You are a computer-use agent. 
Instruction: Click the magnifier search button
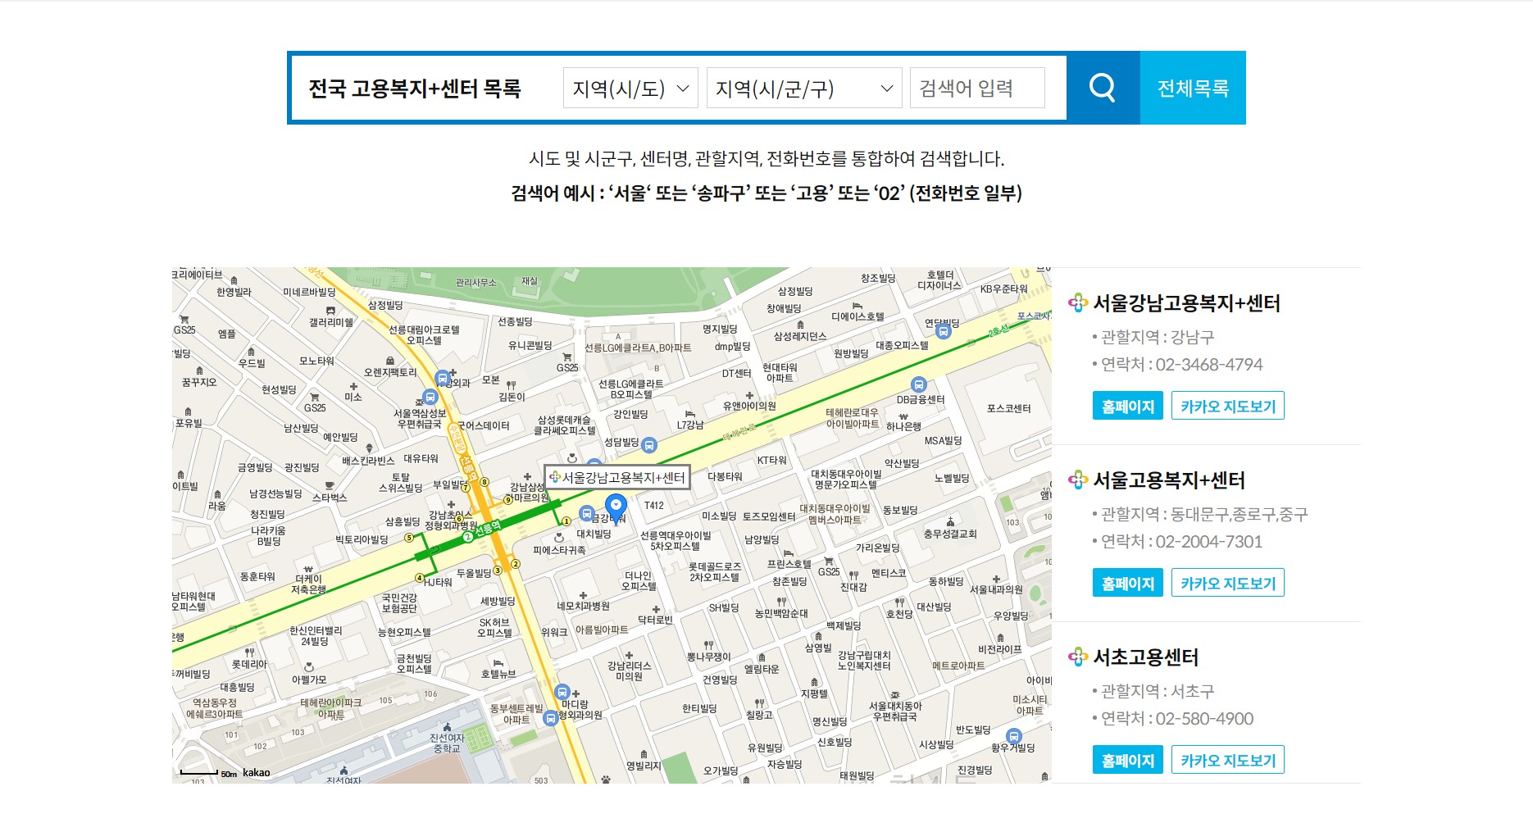coord(1103,88)
